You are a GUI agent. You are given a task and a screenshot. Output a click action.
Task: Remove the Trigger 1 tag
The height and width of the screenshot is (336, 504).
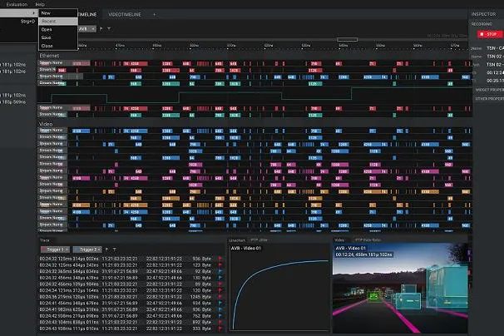coord(67,250)
